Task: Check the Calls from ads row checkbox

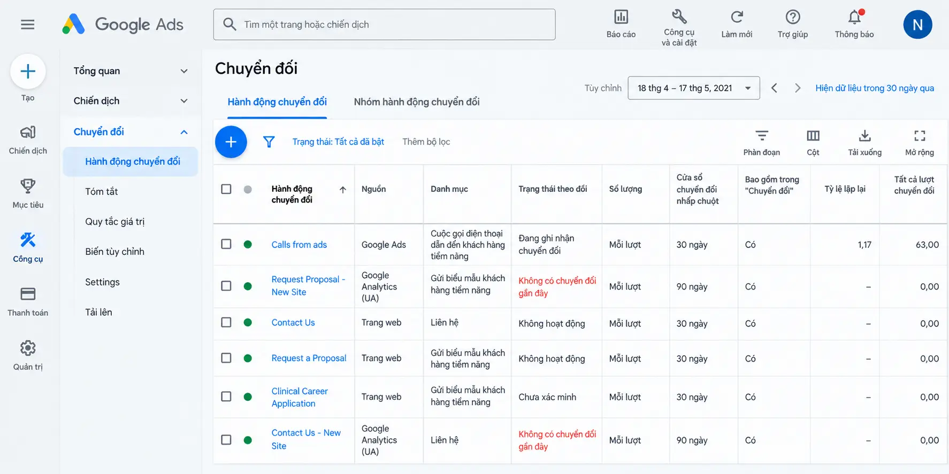Action: tap(226, 244)
